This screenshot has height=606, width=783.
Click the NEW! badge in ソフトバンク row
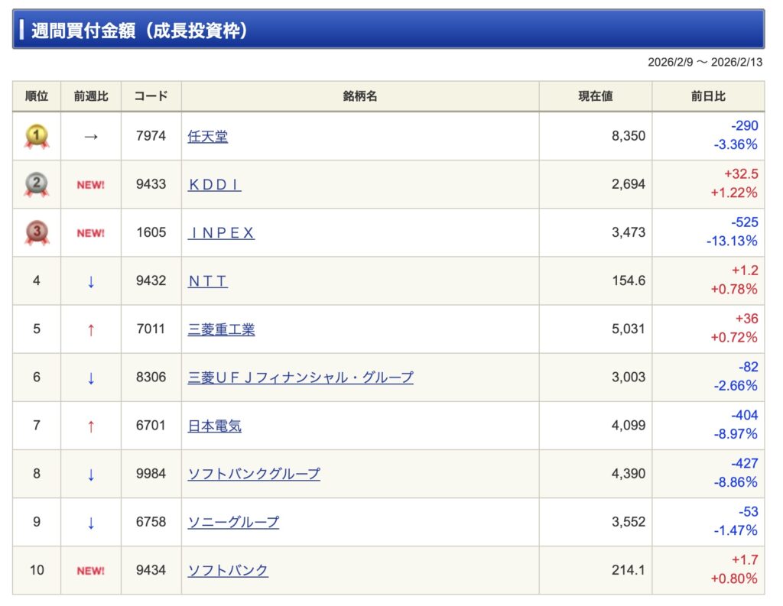[90, 570]
